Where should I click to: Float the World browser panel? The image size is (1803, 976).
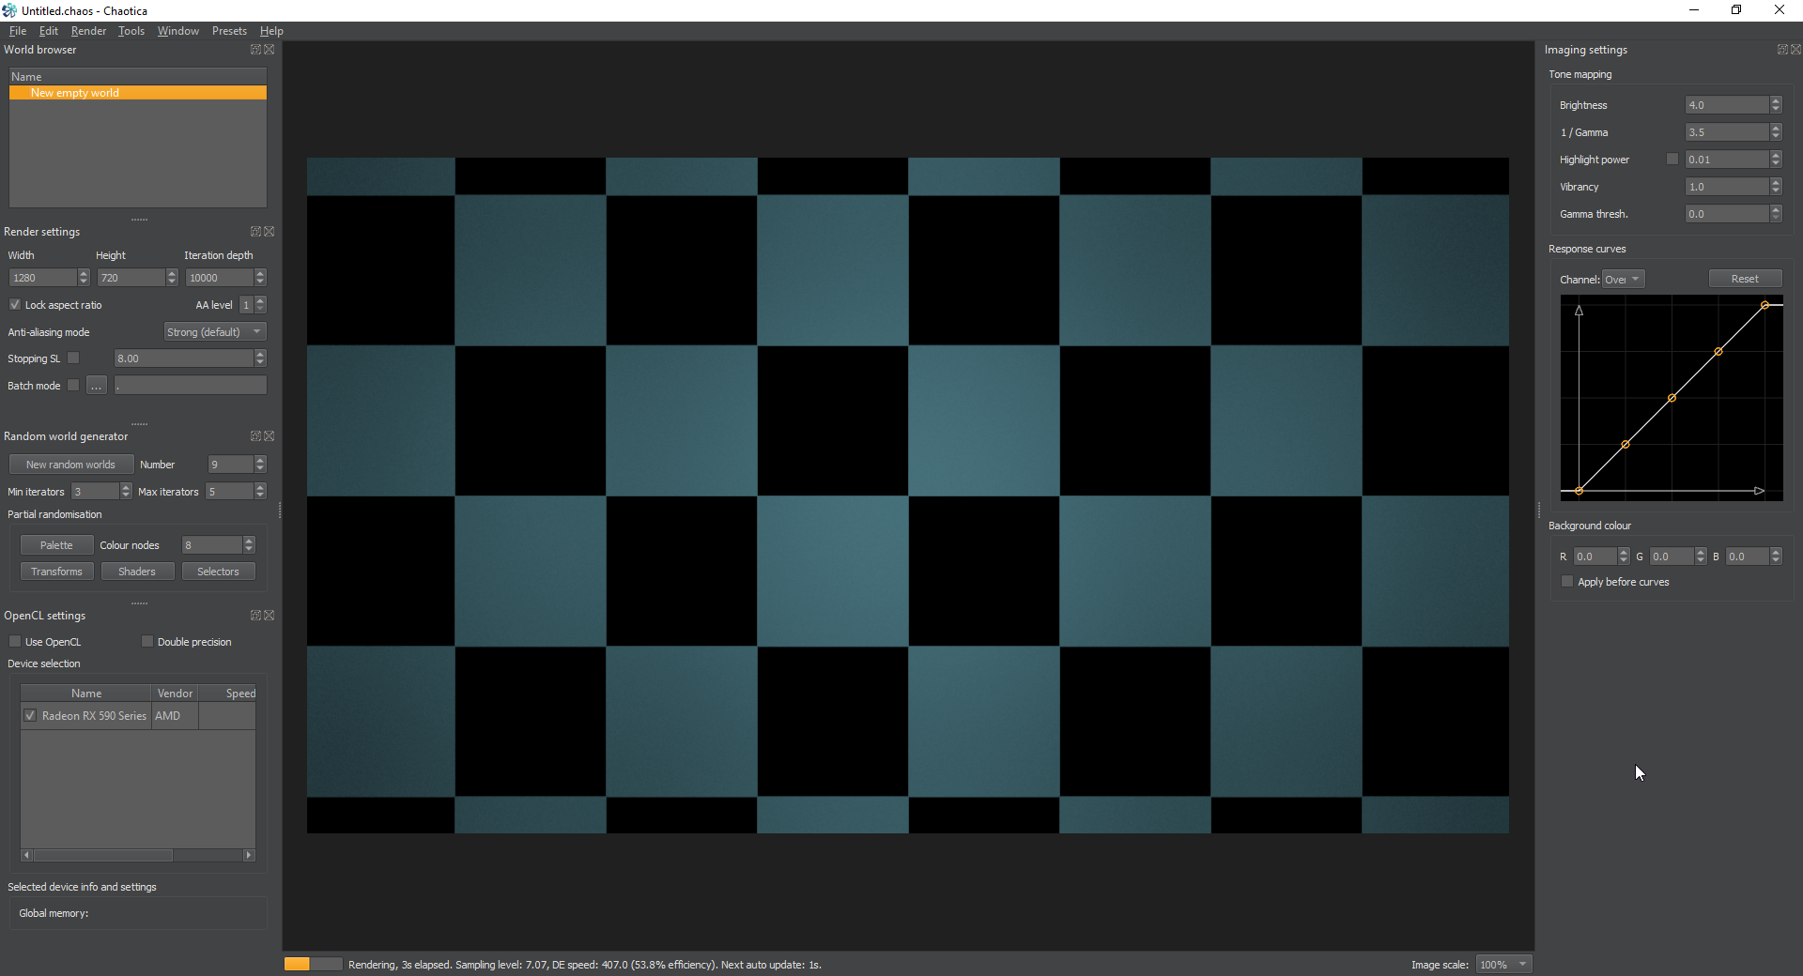coord(255,50)
